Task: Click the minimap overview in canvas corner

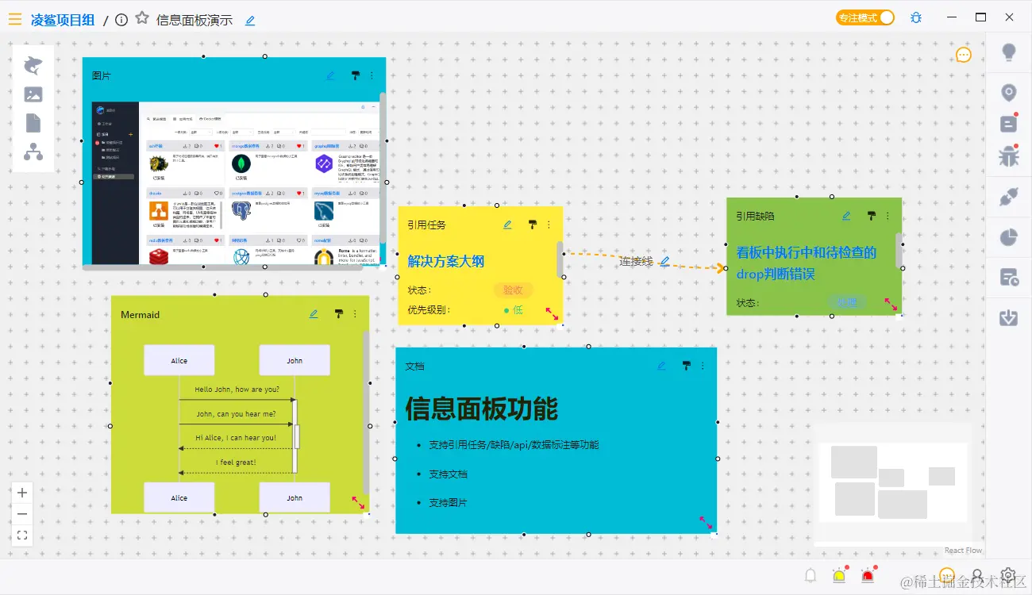Action: (x=892, y=484)
